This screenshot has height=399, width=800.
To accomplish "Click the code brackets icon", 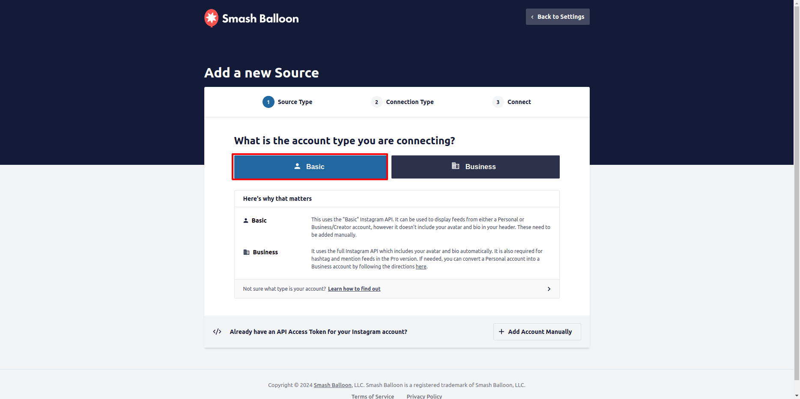I will 217,332.
